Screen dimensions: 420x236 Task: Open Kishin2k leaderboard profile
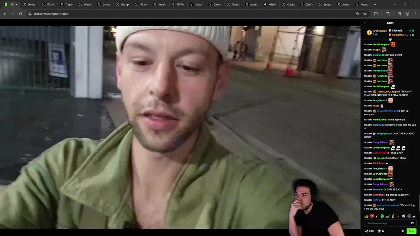pos(397,31)
